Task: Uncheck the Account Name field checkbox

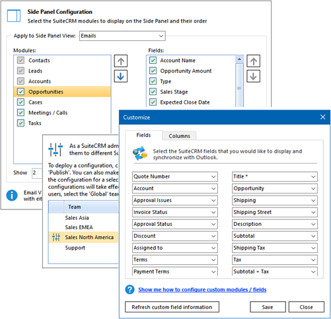Action: click(x=153, y=60)
